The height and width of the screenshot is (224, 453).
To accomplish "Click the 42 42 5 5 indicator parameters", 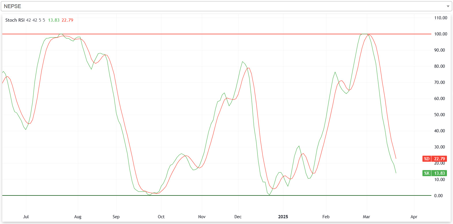I will tap(35, 20).
